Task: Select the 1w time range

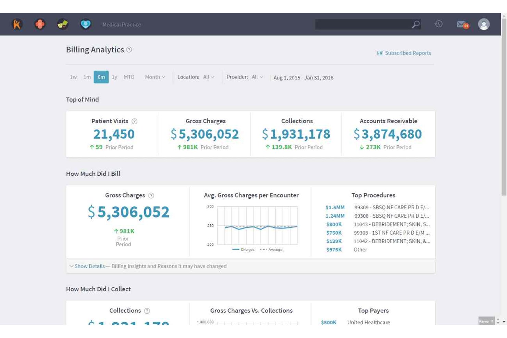Action: pos(73,77)
